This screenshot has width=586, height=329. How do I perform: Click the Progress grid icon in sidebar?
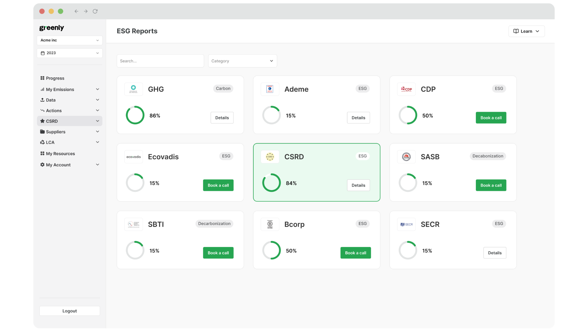click(42, 78)
